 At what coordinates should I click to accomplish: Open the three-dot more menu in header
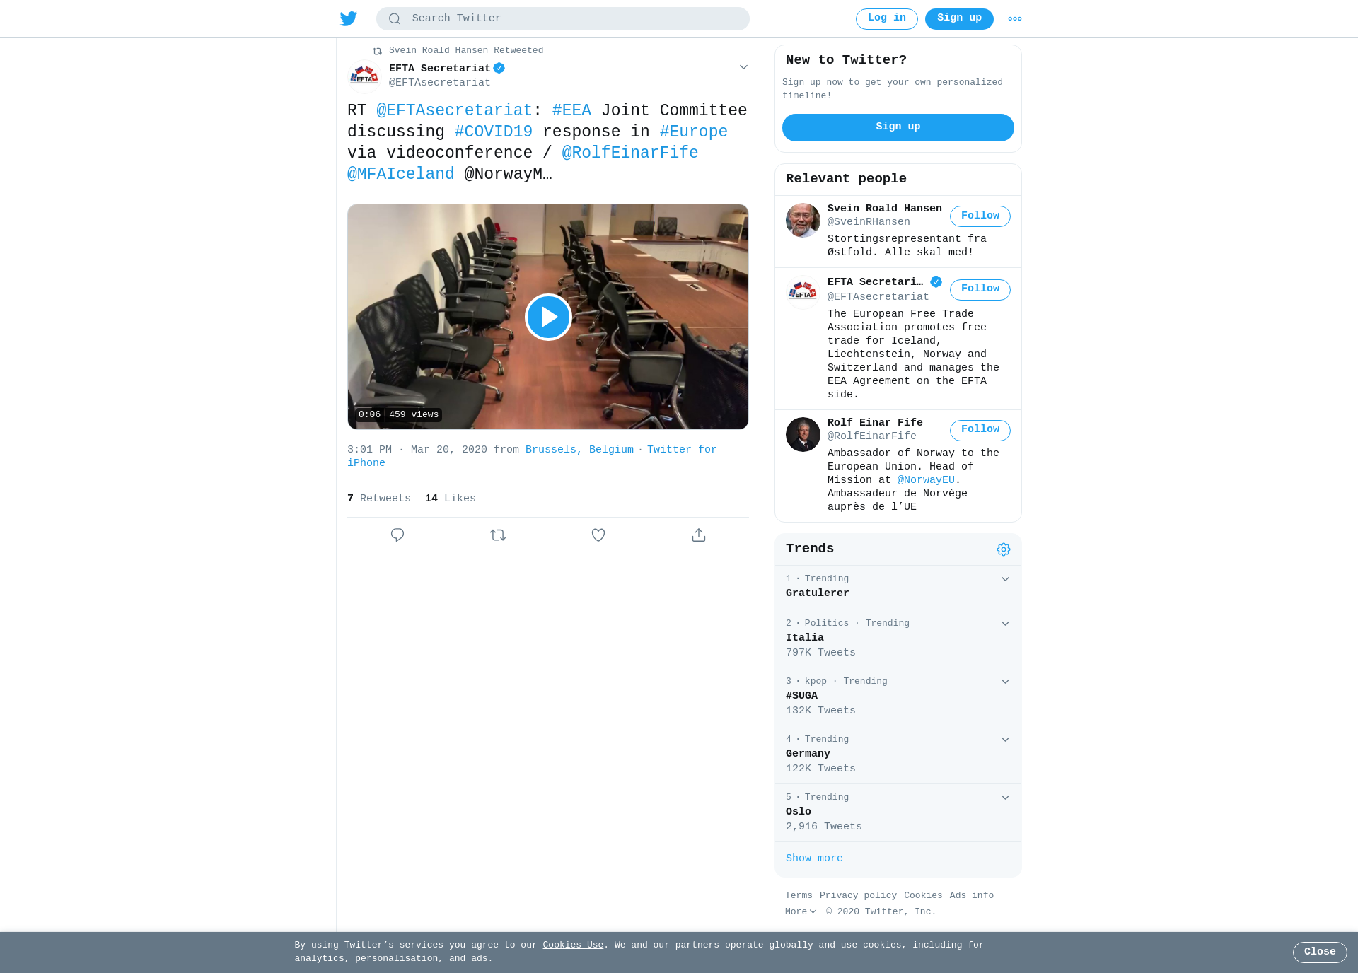(x=1015, y=19)
